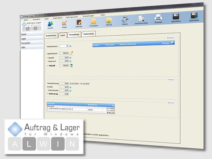Image resolution: width=212 pixels, height=159 pixels.
Task: Open the Stammdaten menu
Action: point(58,18)
